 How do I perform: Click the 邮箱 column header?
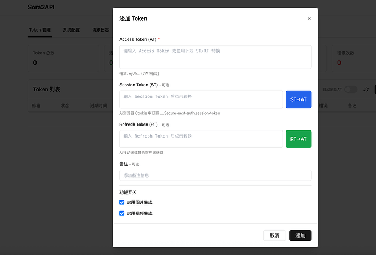36,105
